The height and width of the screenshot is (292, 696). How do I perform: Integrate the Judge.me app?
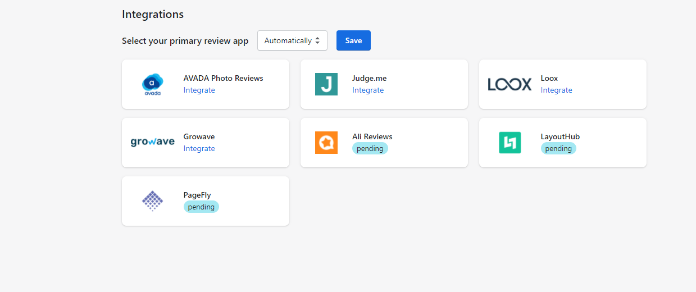click(368, 90)
